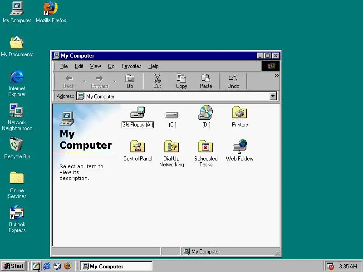
Task: Click the window resize grip corner
Action: [x=277, y=253]
